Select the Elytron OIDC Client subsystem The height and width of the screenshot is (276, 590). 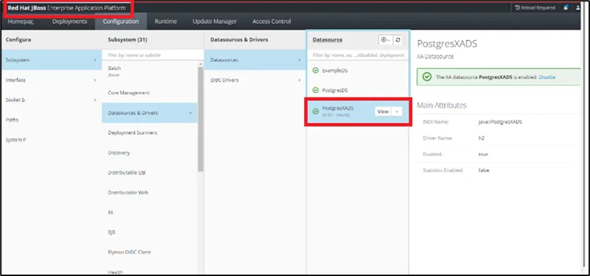point(150,252)
